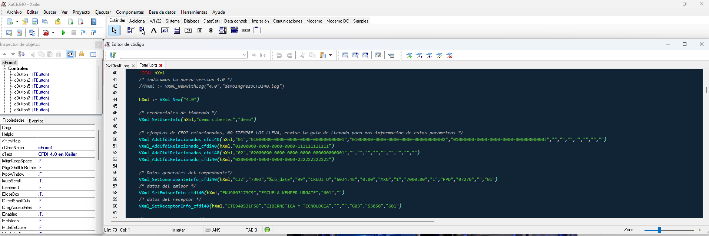709x236 pixels.
Task: Pick the RadioButton component icon
Action: tap(211, 30)
